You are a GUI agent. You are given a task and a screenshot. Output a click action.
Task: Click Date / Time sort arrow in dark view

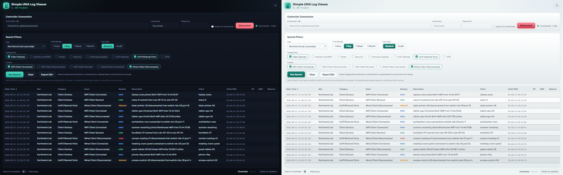coord(16,89)
